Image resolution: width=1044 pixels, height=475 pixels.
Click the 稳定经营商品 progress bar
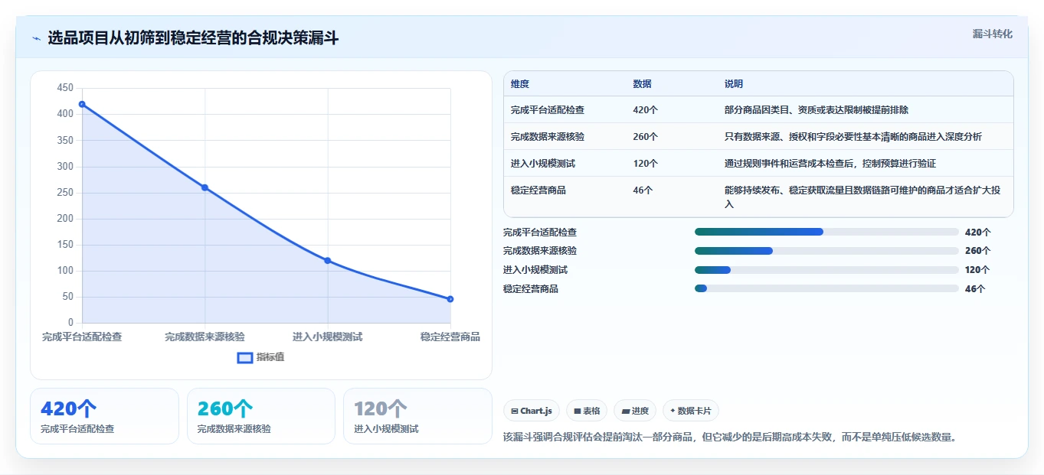pos(826,288)
